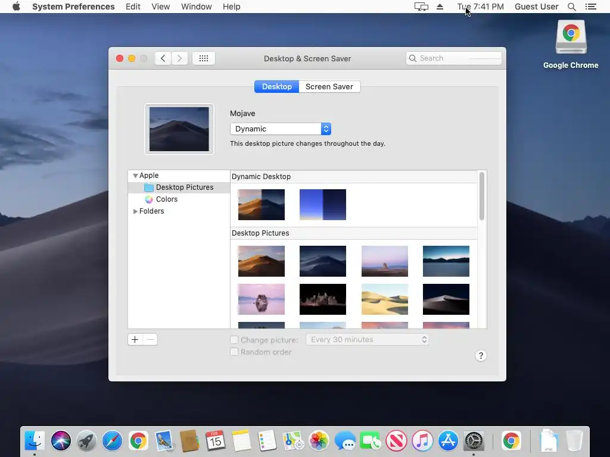Open the Apple menu
The width and height of the screenshot is (610, 457).
point(16,7)
